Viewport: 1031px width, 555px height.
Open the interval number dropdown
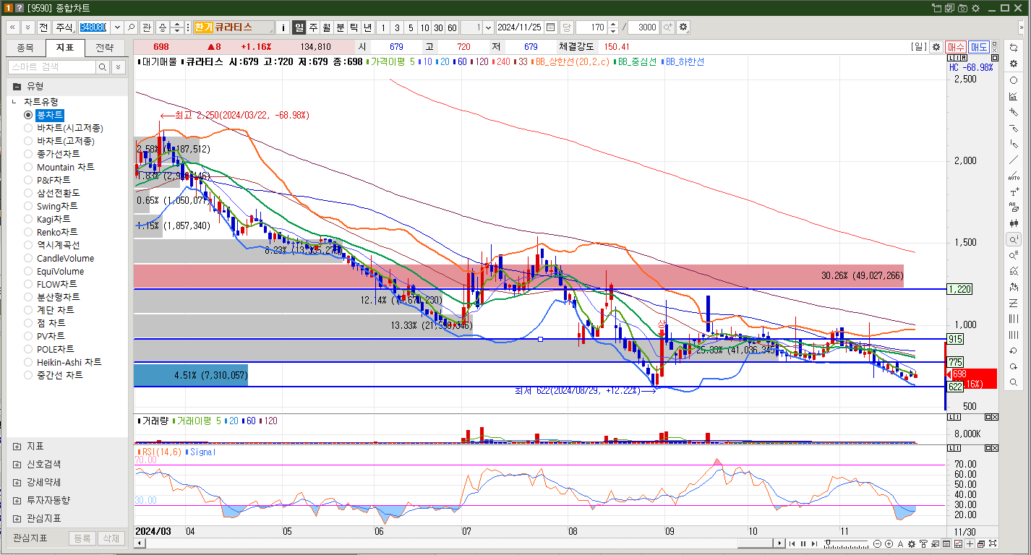click(x=488, y=27)
